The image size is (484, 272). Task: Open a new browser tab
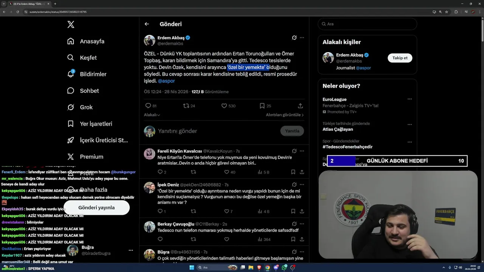[x=55, y=4]
